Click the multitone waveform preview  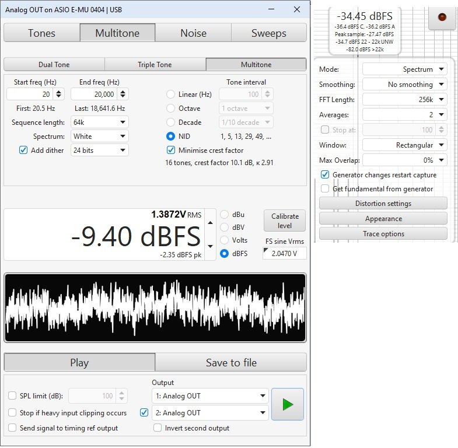155,307
